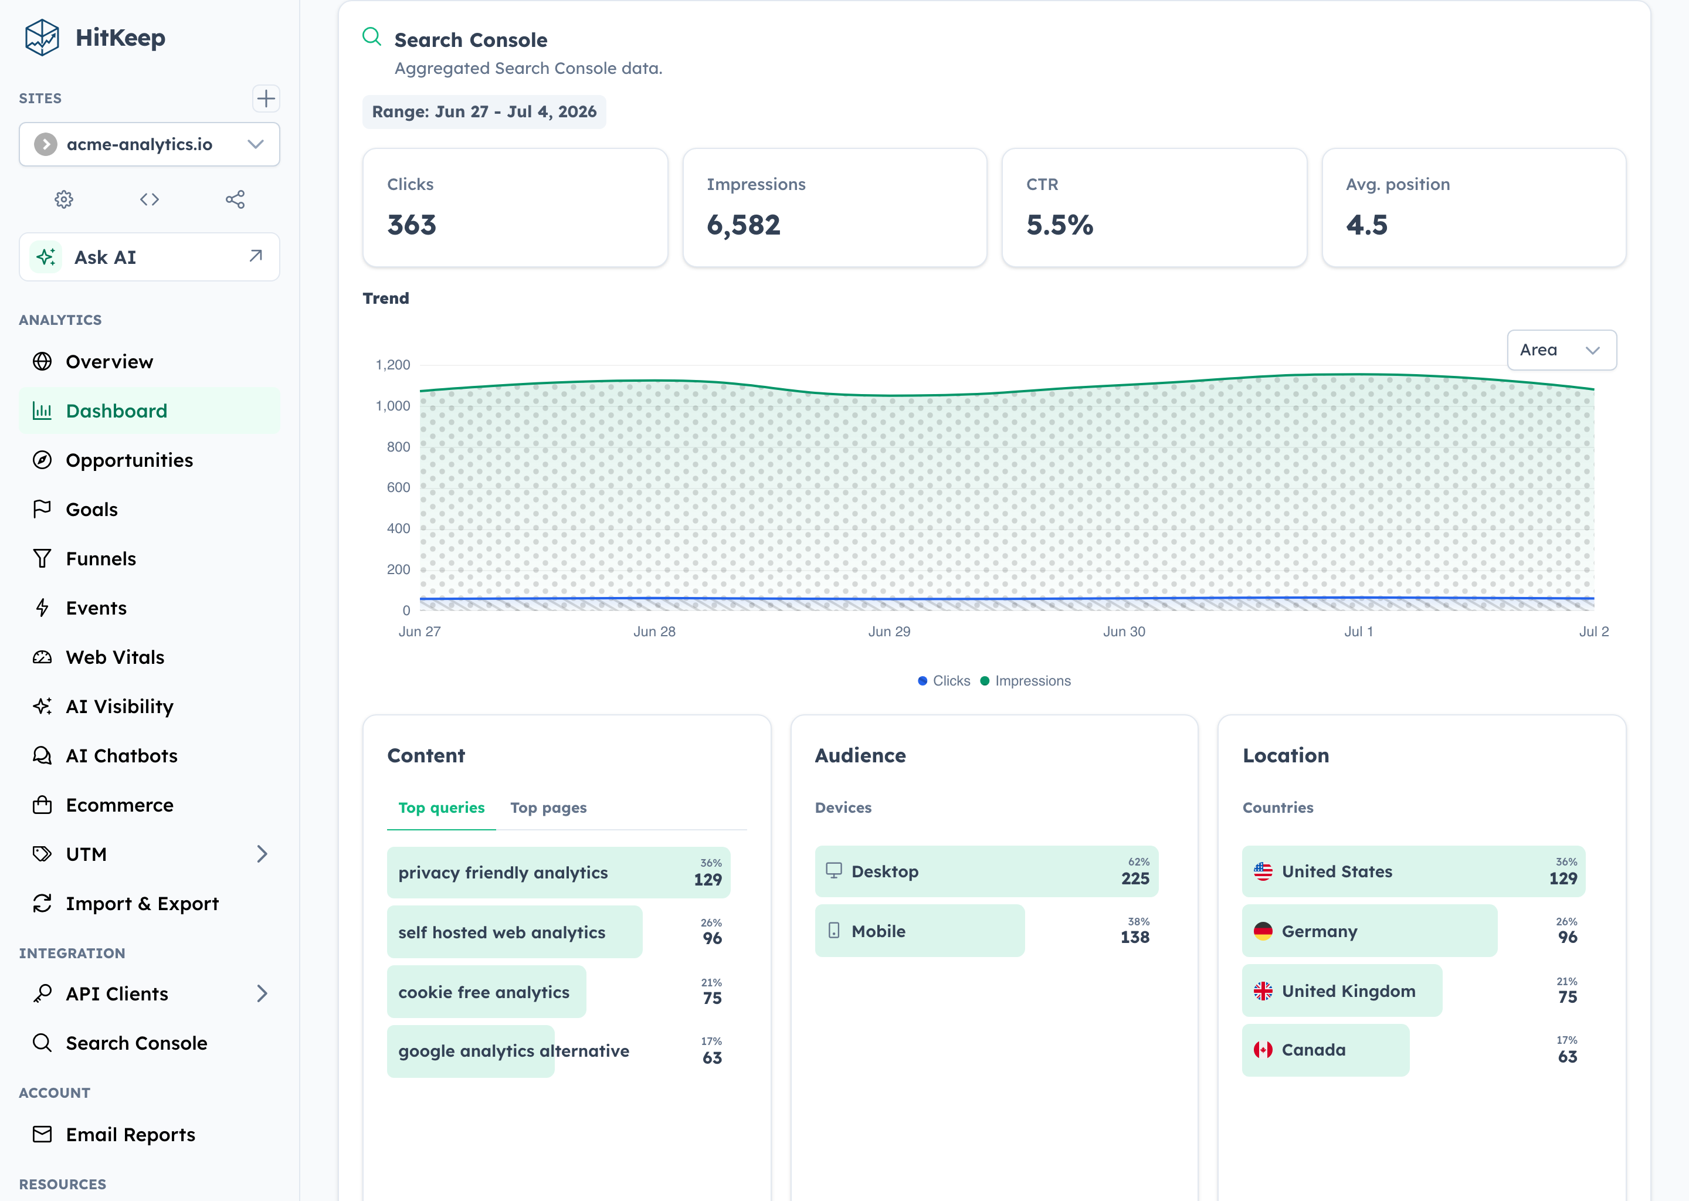Click Ask AI external arrow icon

pyautogui.click(x=256, y=256)
